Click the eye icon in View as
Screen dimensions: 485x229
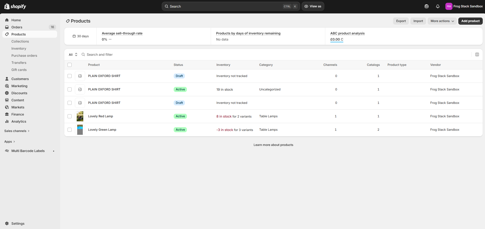pyautogui.click(x=306, y=6)
